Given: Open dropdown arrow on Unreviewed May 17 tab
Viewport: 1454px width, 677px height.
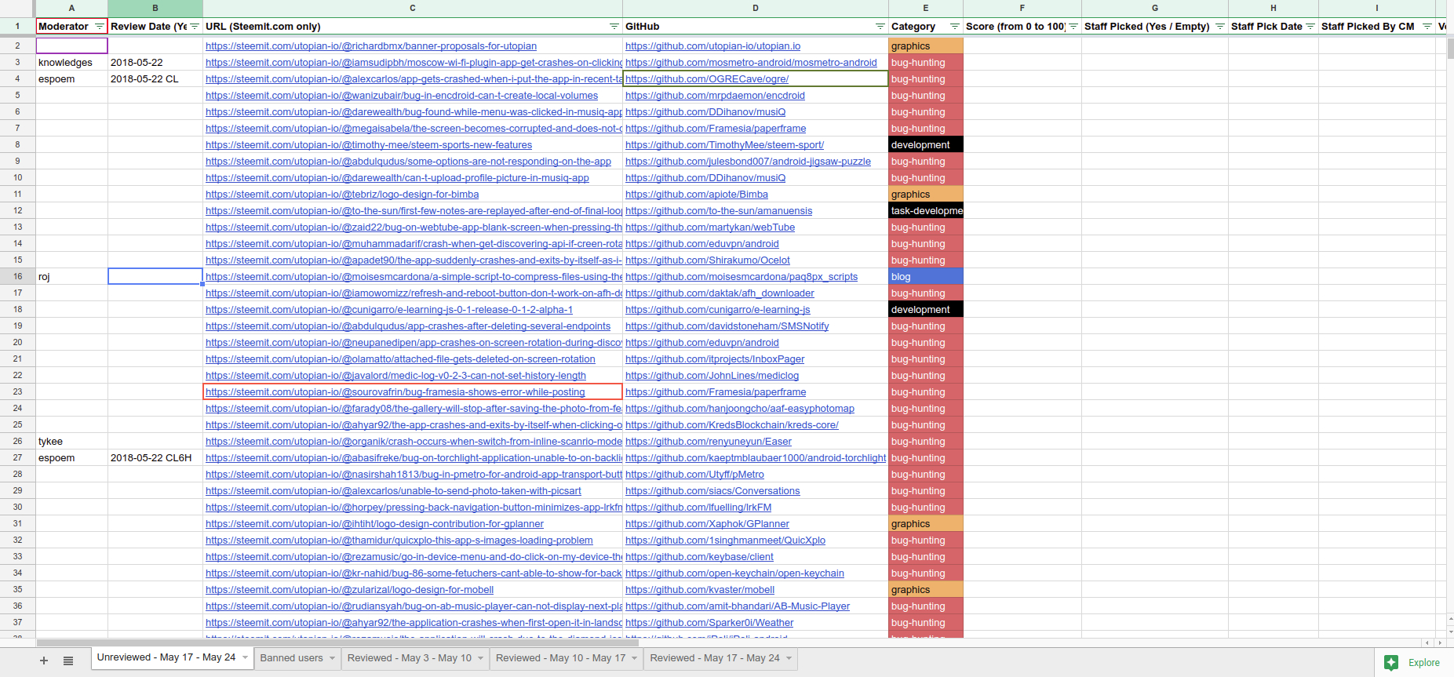Looking at the screenshot, I should pyautogui.click(x=245, y=657).
